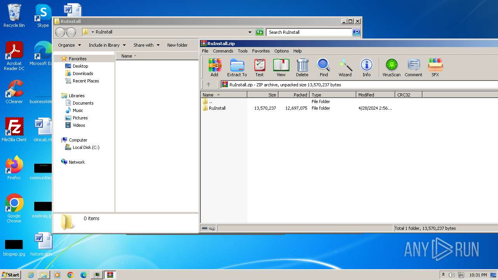498x280 pixels.
Task: Open the Options menu
Action: (x=281, y=51)
